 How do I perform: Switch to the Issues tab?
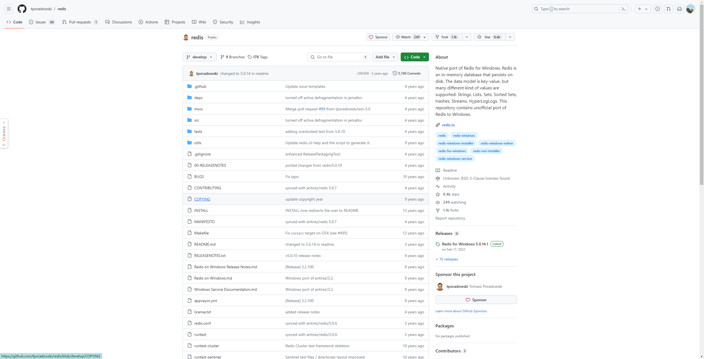click(x=41, y=22)
